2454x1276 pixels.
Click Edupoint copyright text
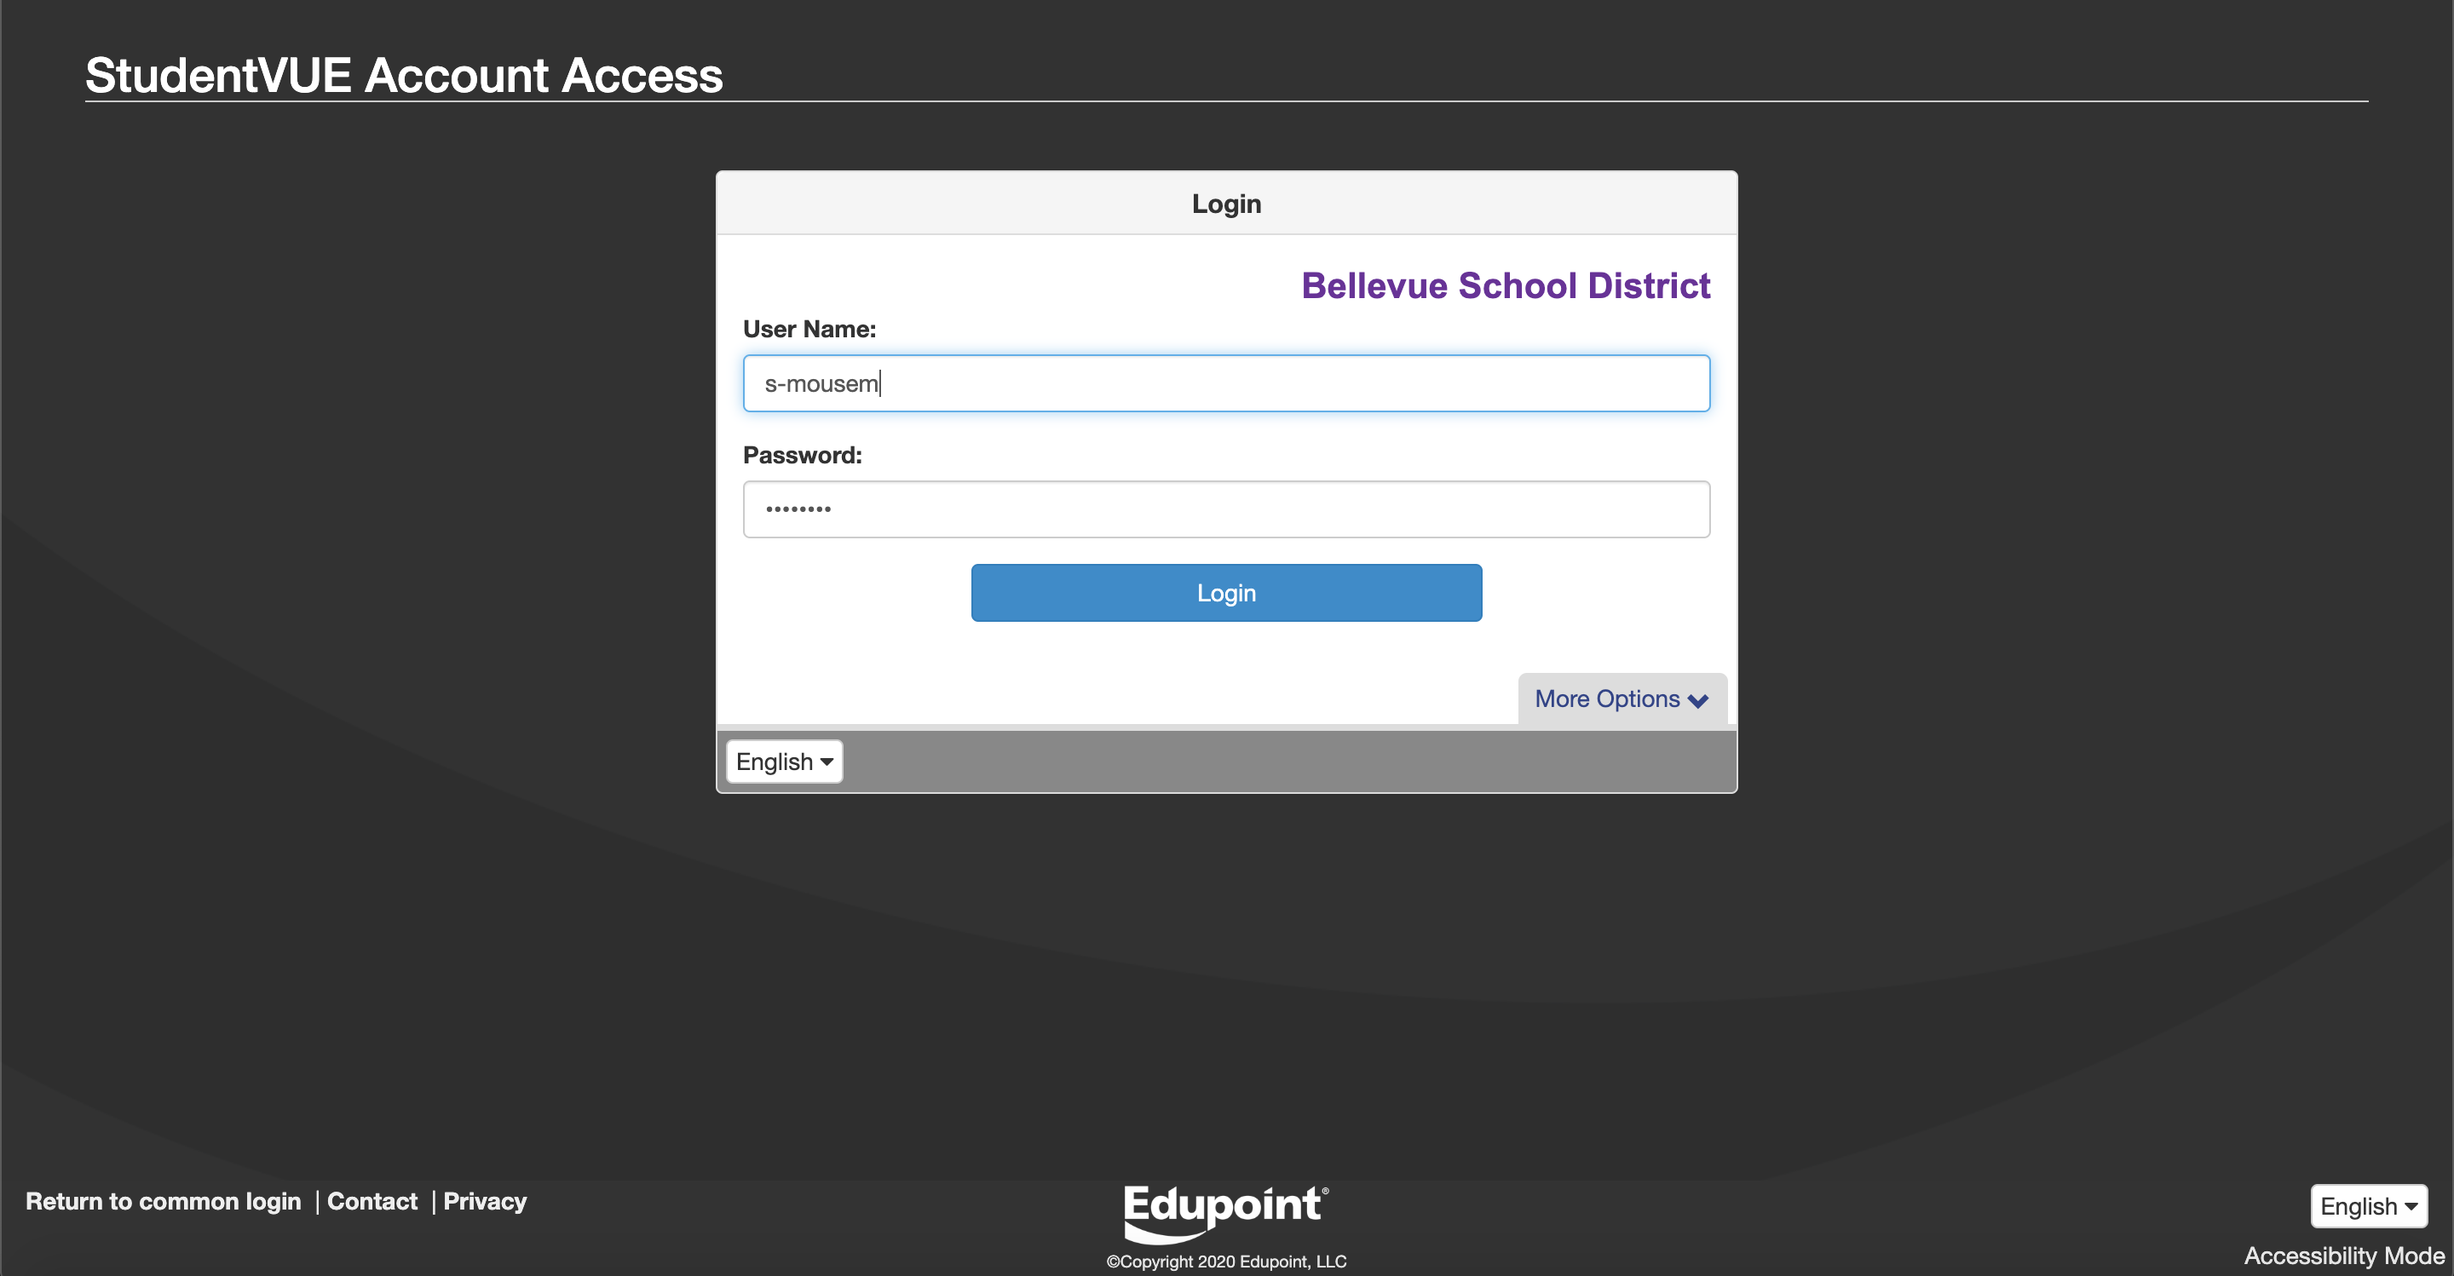(1226, 1262)
